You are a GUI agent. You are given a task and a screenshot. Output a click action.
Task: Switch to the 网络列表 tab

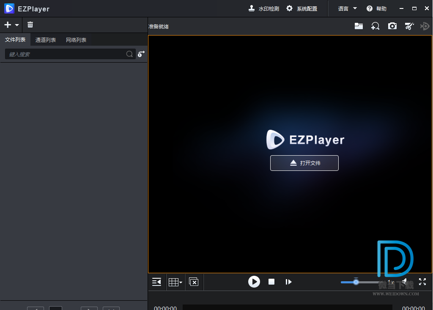(76, 40)
